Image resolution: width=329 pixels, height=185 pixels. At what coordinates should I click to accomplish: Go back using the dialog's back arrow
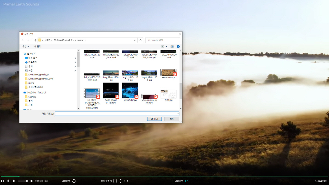coord(23,40)
